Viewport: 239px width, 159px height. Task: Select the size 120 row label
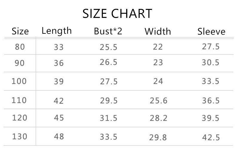(20, 118)
